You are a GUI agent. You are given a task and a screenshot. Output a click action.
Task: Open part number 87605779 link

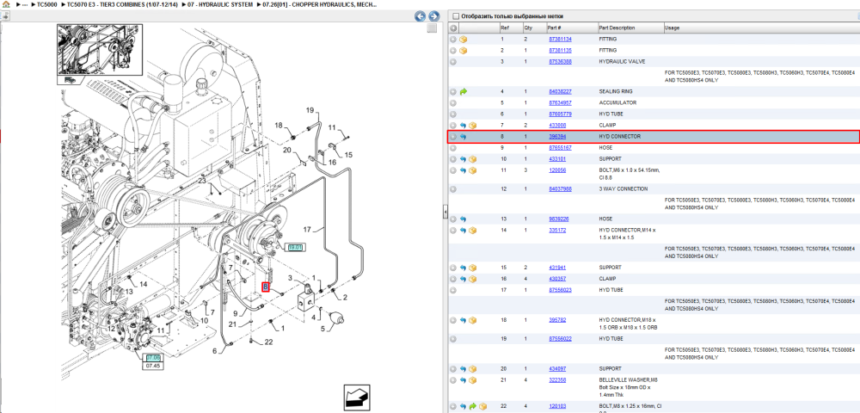pyautogui.click(x=560, y=114)
